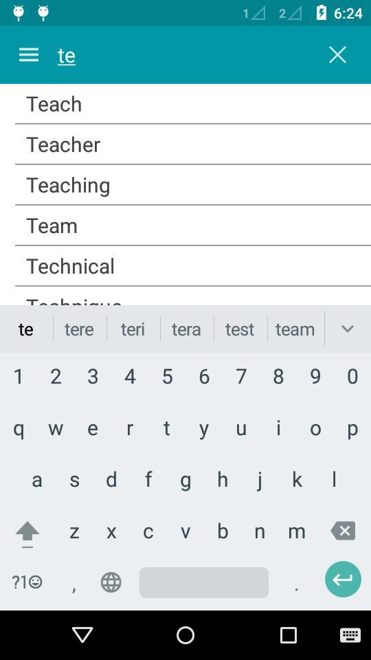Tap the backspace key on keyboard
371x660 pixels.
[344, 531]
